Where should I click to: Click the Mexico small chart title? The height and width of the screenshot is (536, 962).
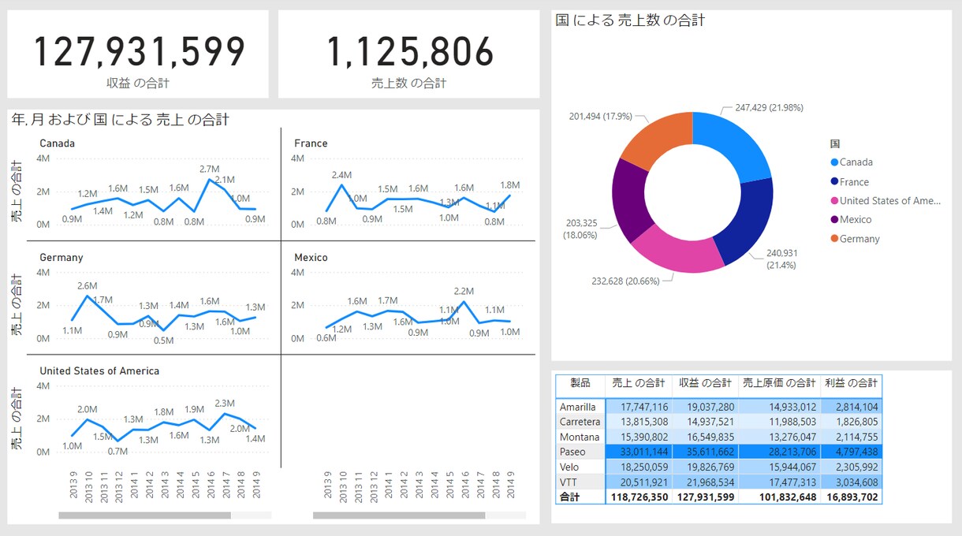click(x=311, y=257)
